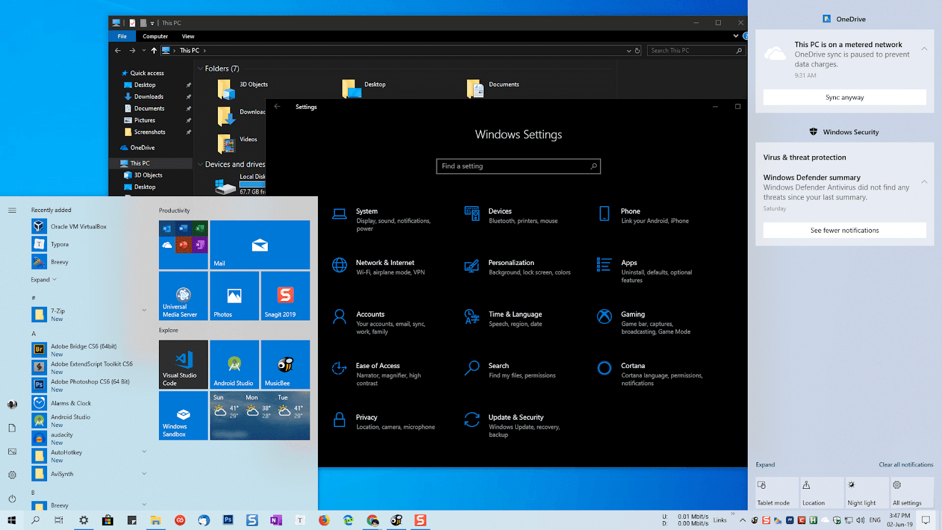942x530 pixels.
Task: Open Cortana settings category
Action: tap(651, 374)
